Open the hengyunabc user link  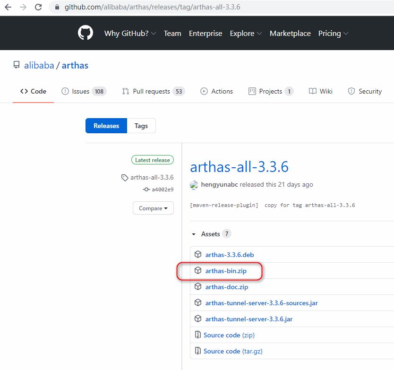coord(219,184)
